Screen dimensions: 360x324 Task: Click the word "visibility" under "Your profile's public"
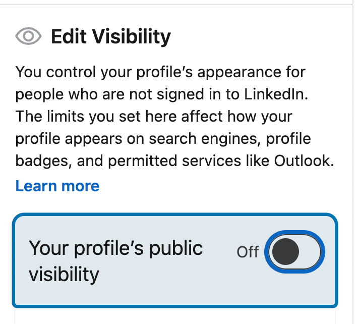[64, 274]
